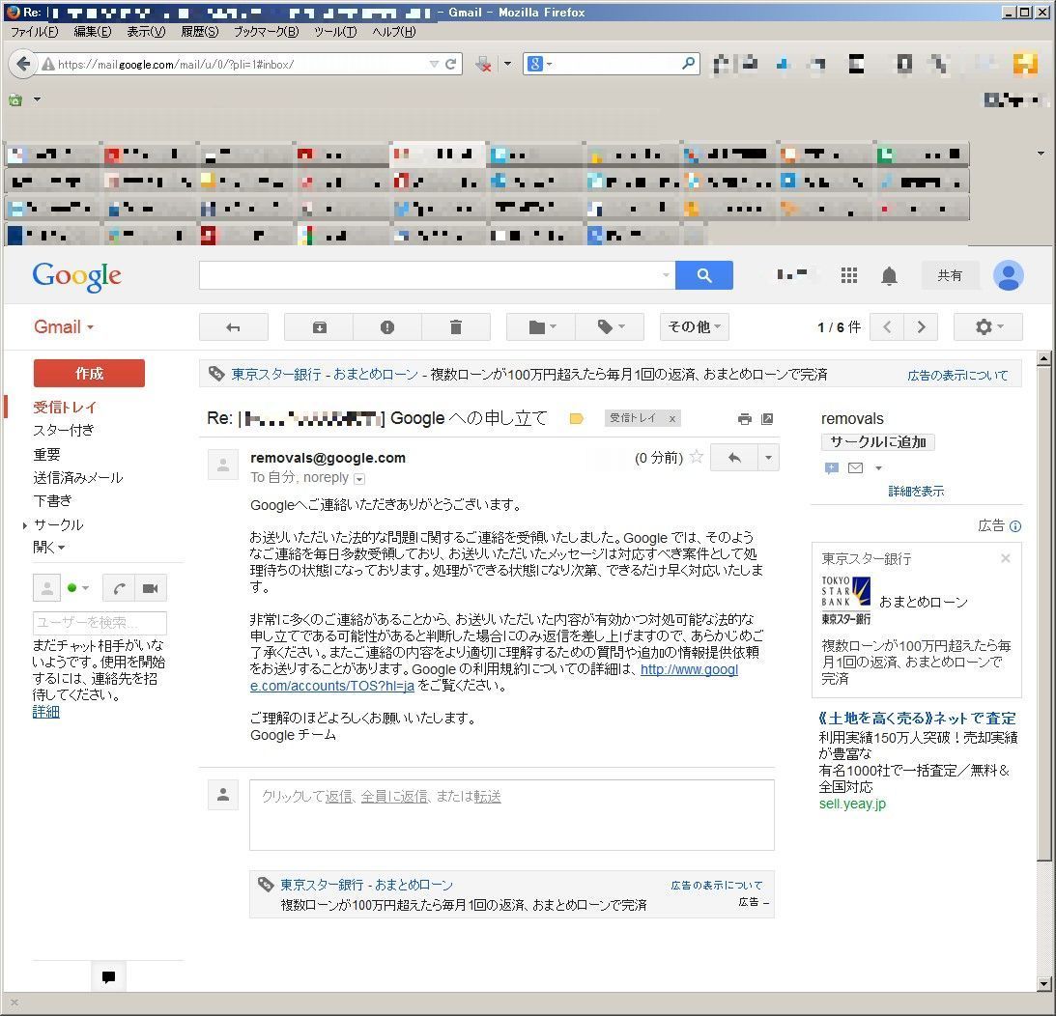The width and height of the screenshot is (1056, 1016).
Task: Delete message with the trash icon
Action: 456,327
